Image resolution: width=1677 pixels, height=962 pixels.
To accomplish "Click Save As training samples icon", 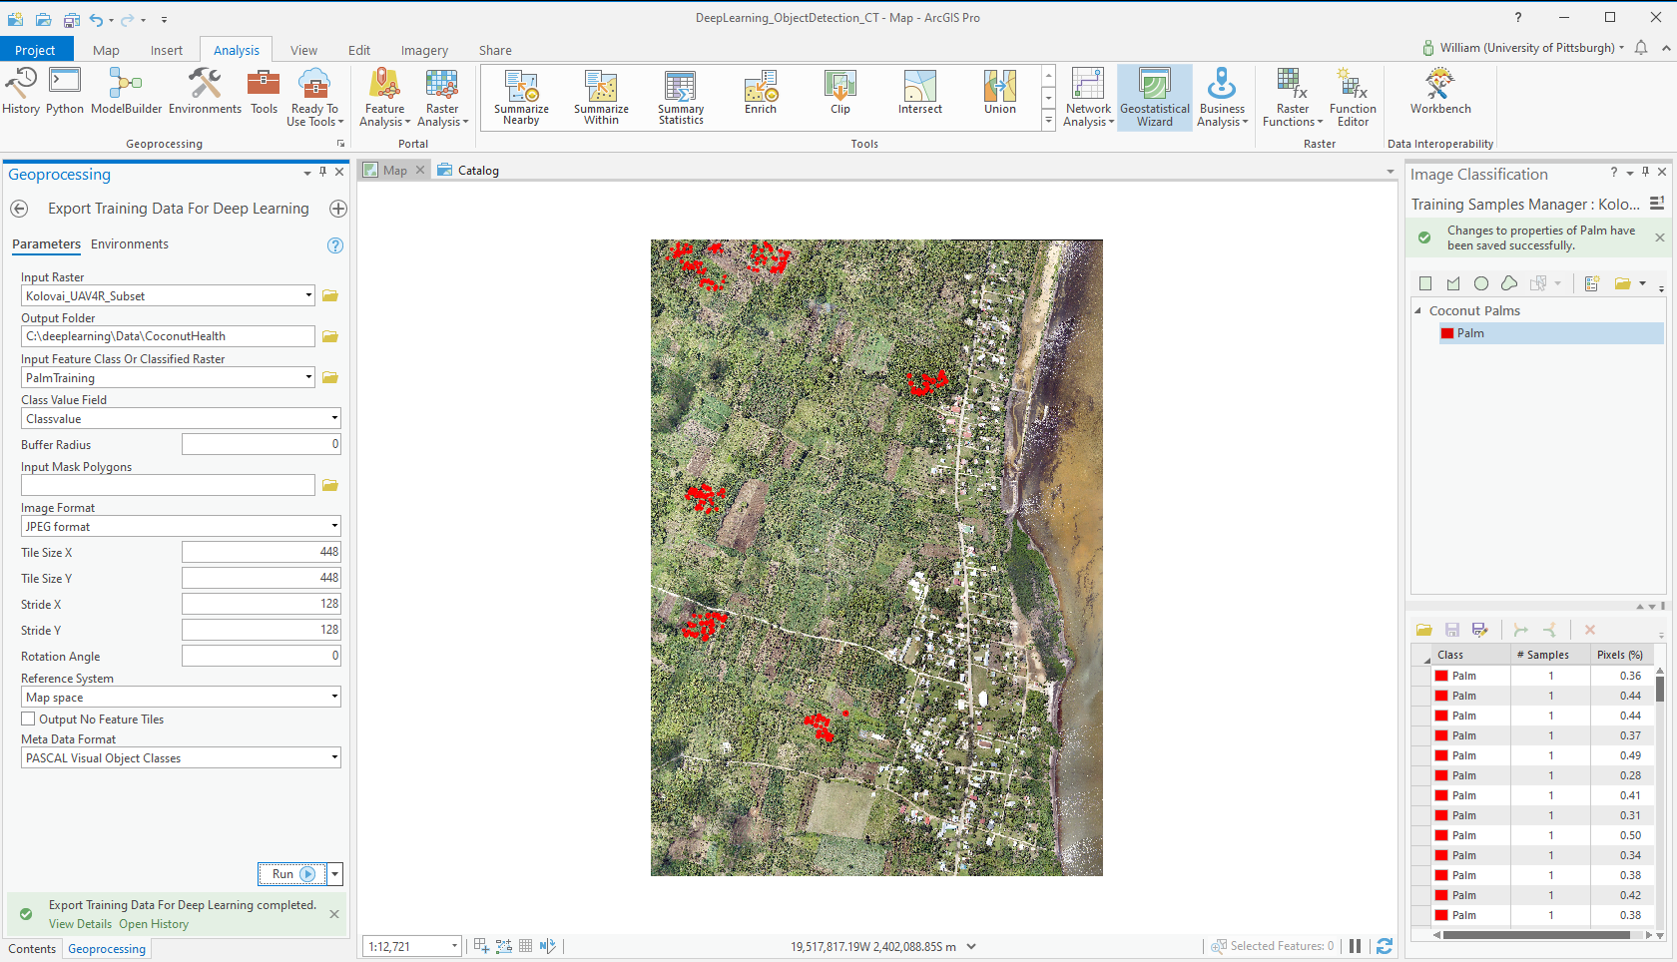I will [1480, 630].
